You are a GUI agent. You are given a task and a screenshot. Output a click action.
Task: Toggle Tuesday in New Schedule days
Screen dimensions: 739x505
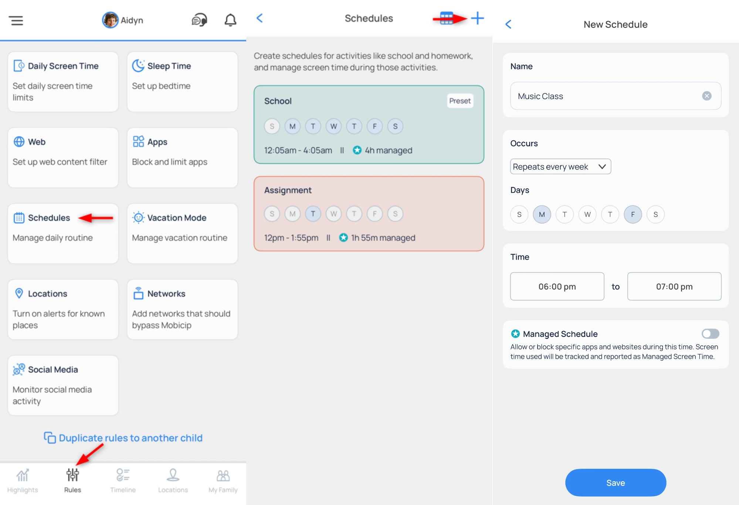(565, 214)
